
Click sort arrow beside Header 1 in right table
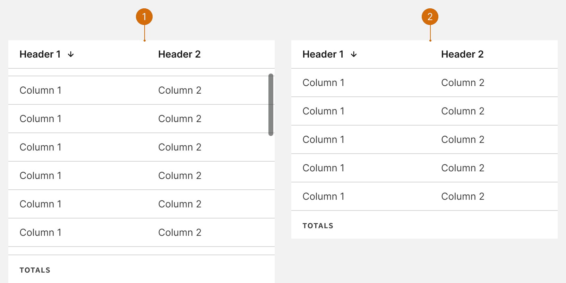pyautogui.click(x=354, y=54)
